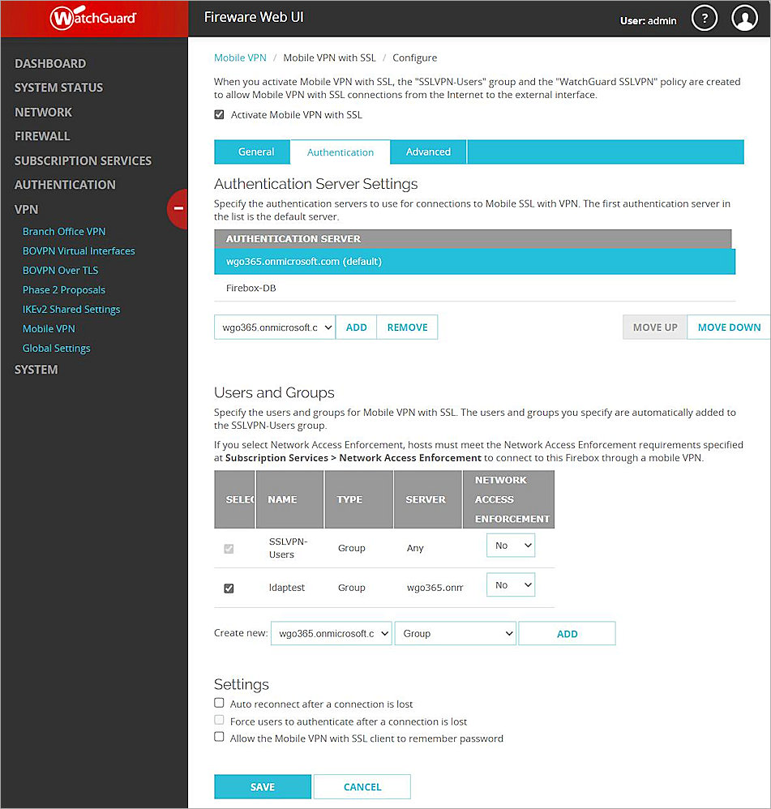Screen dimensions: 771x809
Task: Click the user account icon in header
Action: pos(744,17)
